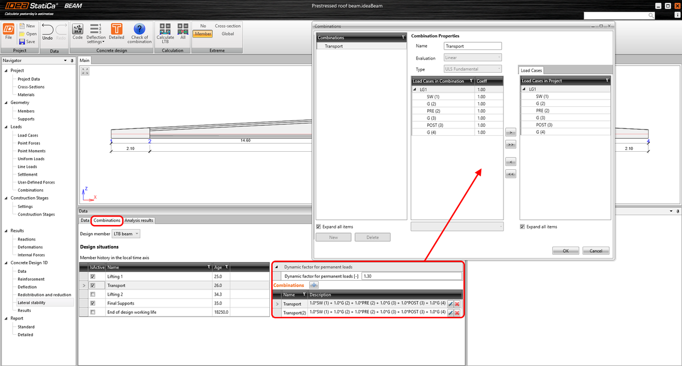Create a new combination with the New button
Screen dimensions: 682x366
point(333,237)
